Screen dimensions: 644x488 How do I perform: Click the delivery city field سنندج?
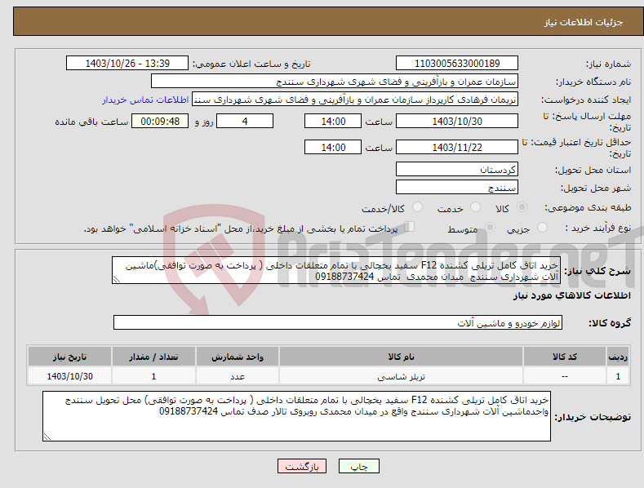[457, 188]
